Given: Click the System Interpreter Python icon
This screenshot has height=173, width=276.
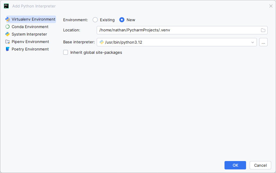Looking at the screenshot, I should 8,34.
